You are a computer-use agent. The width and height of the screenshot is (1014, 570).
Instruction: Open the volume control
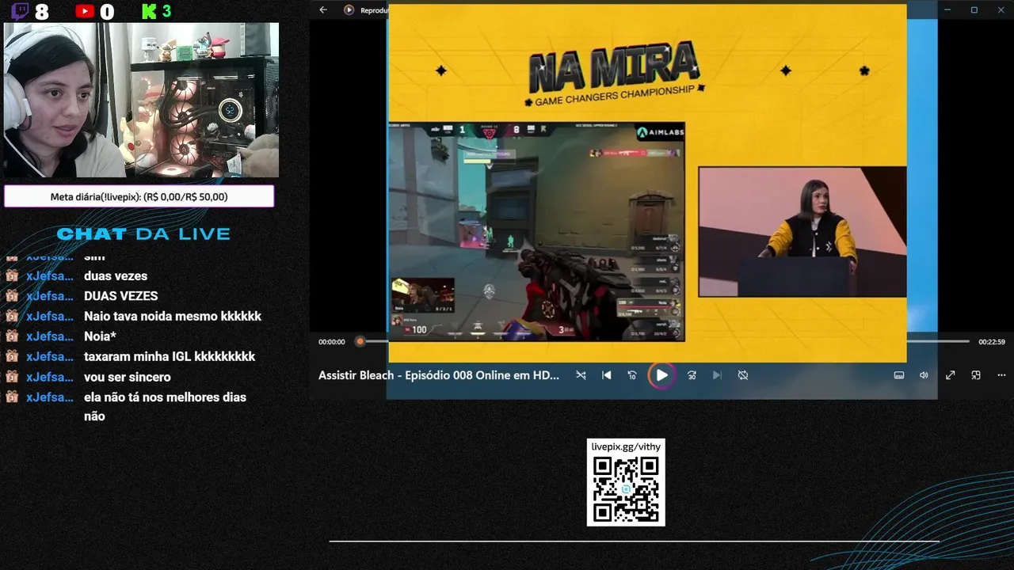(924, 375)
